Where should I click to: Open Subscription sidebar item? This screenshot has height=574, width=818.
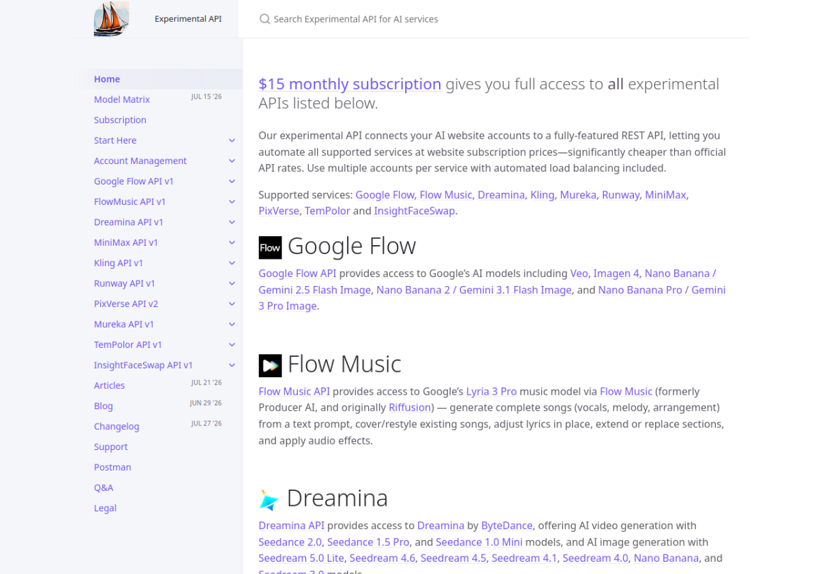pyautogui.click(x=120, y=120)
